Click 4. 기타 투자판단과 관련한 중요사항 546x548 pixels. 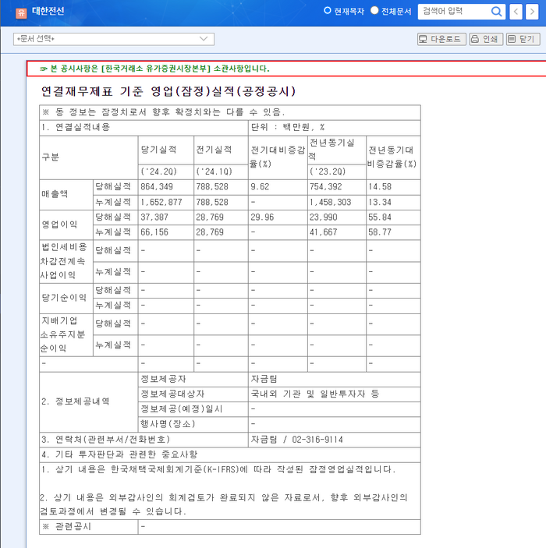pyautogui.click(x=119, y=454)
